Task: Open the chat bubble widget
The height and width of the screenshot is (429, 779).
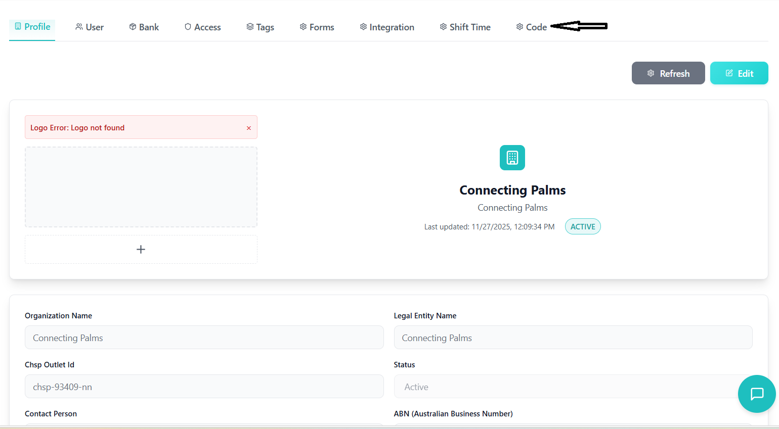Action: click(757, 394)
